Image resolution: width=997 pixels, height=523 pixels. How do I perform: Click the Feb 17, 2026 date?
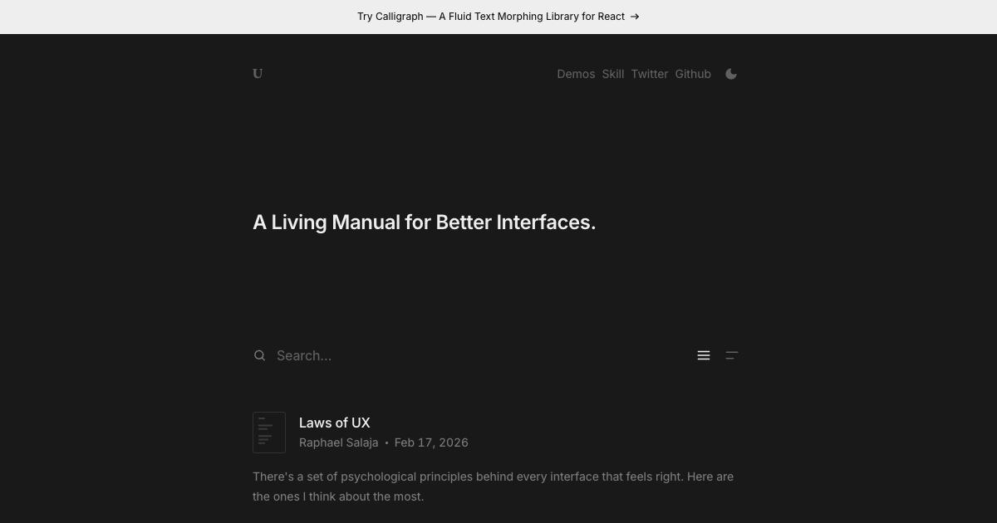pos(431,442)
